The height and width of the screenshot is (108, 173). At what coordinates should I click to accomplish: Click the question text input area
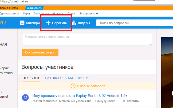point(87,39)
